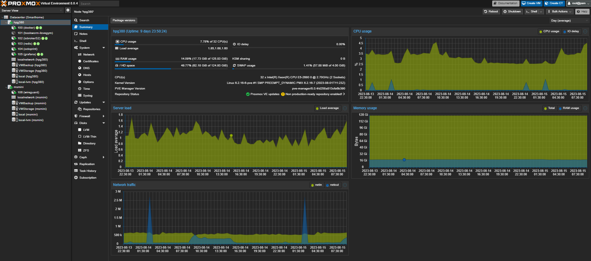Collapse the System section arrow
Viewport: 591px width, 261px height.
coord(104,48)
